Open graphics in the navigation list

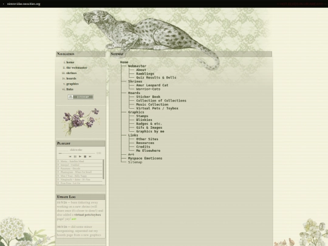point(72,84)
